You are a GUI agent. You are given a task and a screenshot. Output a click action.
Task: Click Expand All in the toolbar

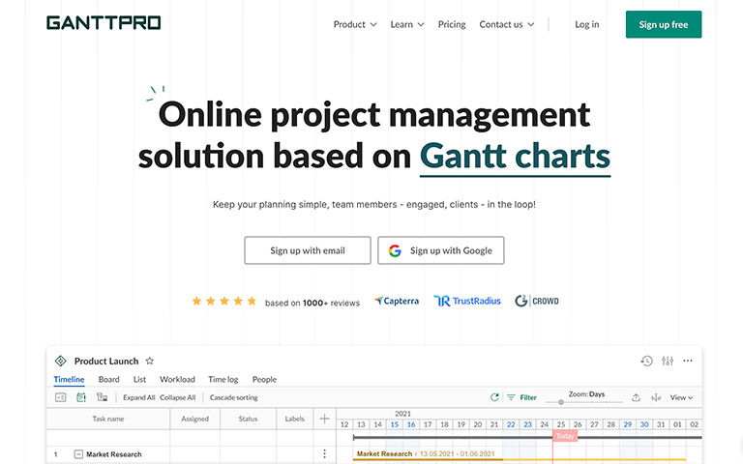[139, 397]
